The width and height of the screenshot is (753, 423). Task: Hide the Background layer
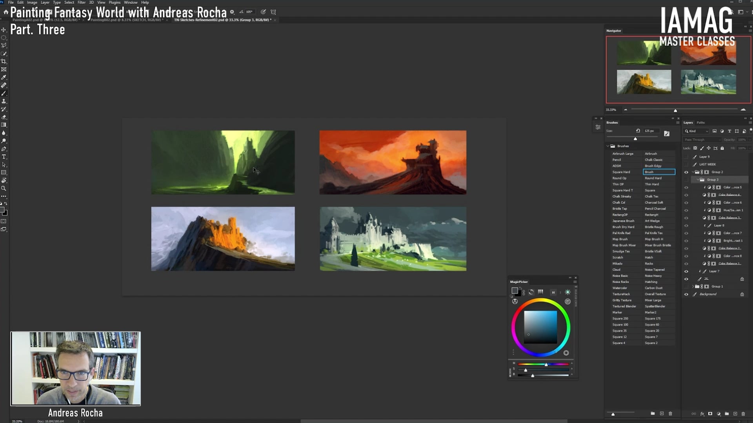tap(686, 294)
